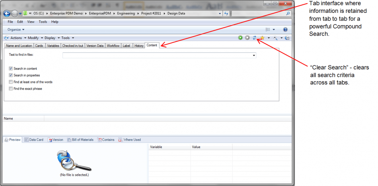378x186 pixels.
Task: Click the Name column header
Action: tap(8, 119)
